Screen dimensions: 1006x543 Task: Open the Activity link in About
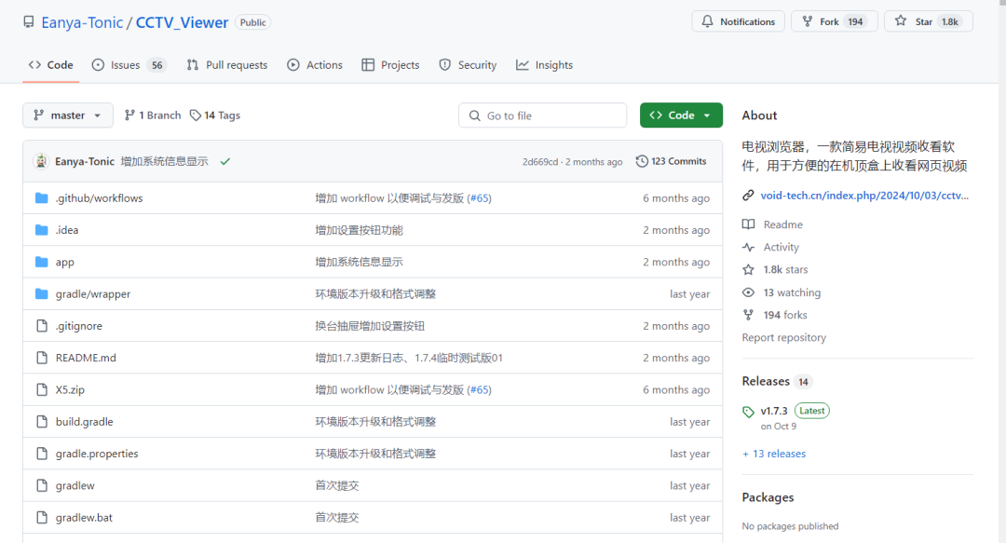pyautogui.click(x=781, y=247)
